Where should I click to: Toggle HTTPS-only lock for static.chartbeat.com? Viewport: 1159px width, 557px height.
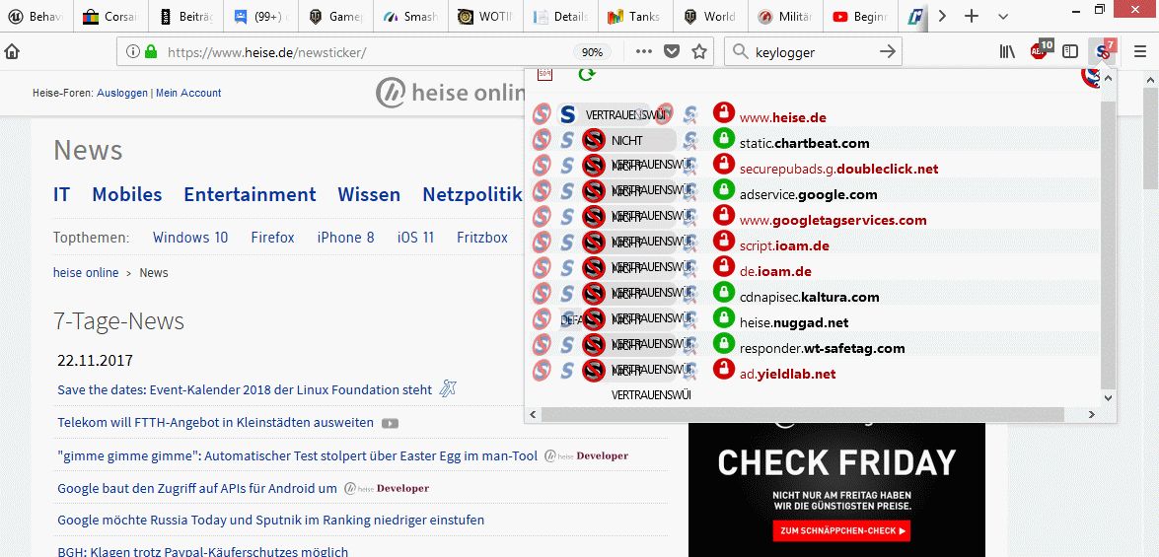[x=723, y=139]
